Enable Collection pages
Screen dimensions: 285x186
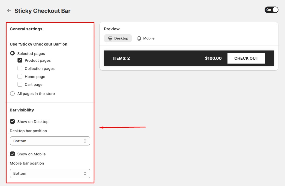pyautogui.click(x=20, y=68)
